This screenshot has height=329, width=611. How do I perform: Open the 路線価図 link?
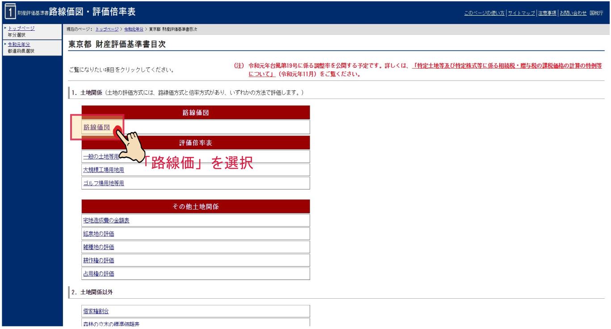pyautogui.click(x=97, y=127)
